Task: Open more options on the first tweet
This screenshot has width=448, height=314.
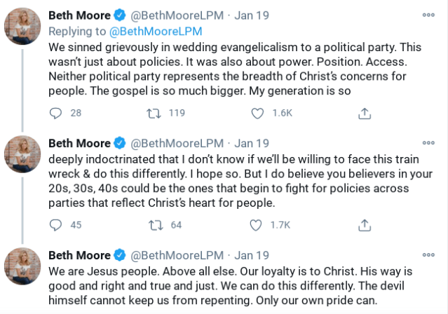Action: click(428, 15)
